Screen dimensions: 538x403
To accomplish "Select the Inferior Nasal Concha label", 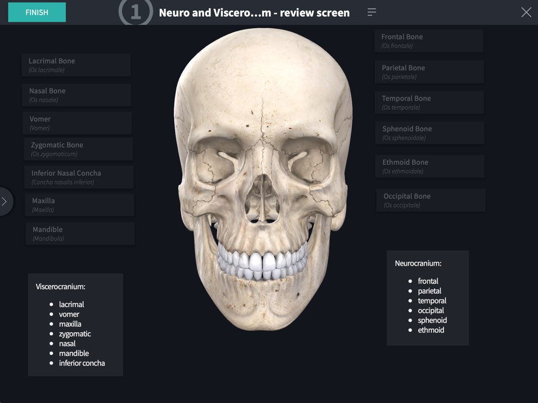I will (x=79, y=177).
